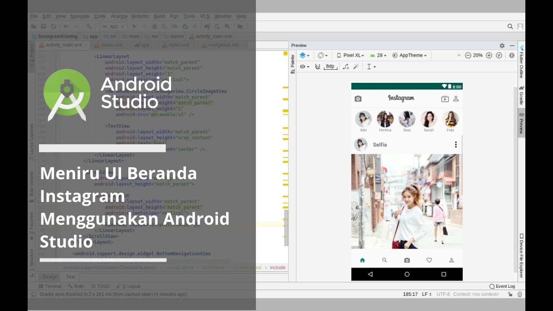Expand more toolbar items chevron in Preview
Viewport: 553px width, 311px height.
point(459,55)
